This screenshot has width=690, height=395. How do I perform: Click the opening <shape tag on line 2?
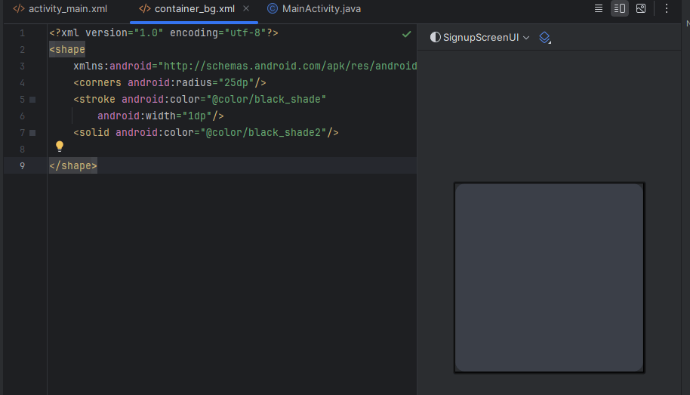pyautogui.click(x=67, y=49)
